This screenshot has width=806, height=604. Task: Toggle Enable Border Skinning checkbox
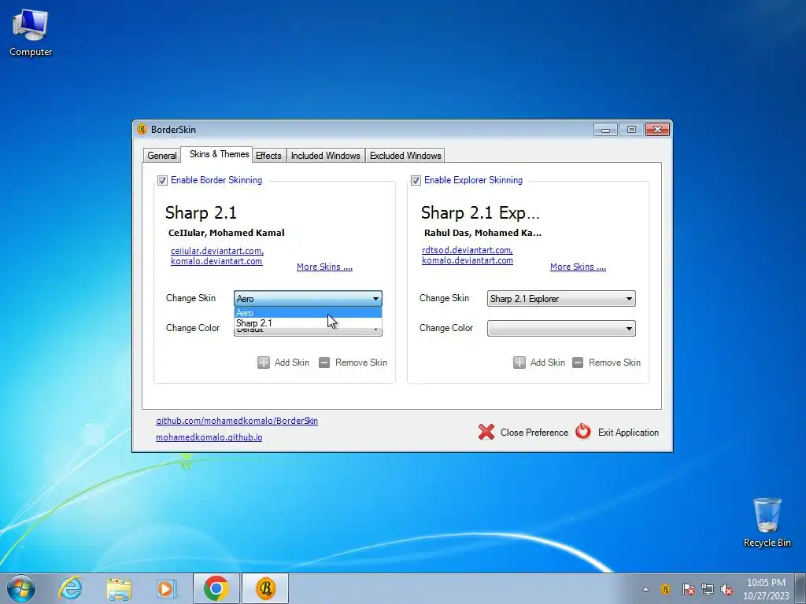(x=162, y=180)
